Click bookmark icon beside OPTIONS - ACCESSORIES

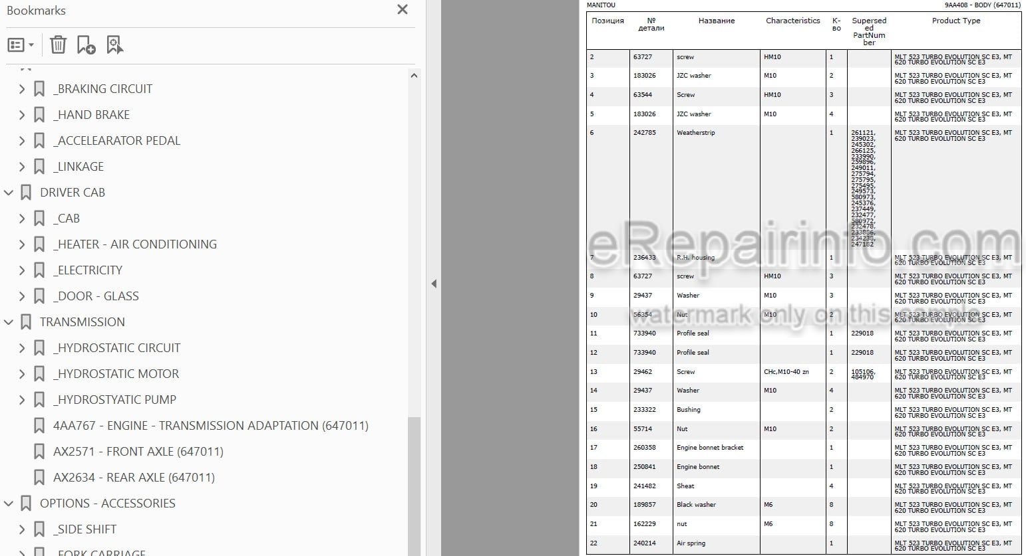pyautogui.click(x=26, y=503)
